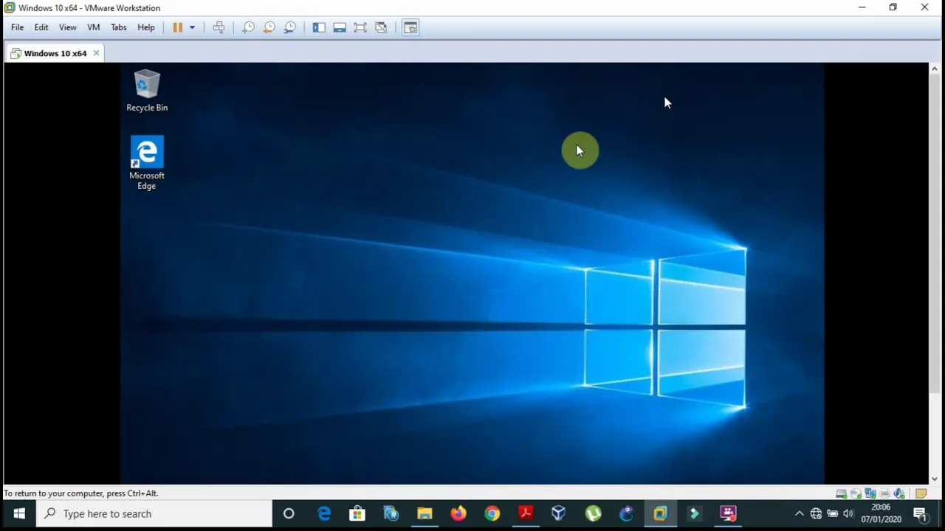Click the sound card status icon
Screen dimensions: 945x531
(899, 493)
